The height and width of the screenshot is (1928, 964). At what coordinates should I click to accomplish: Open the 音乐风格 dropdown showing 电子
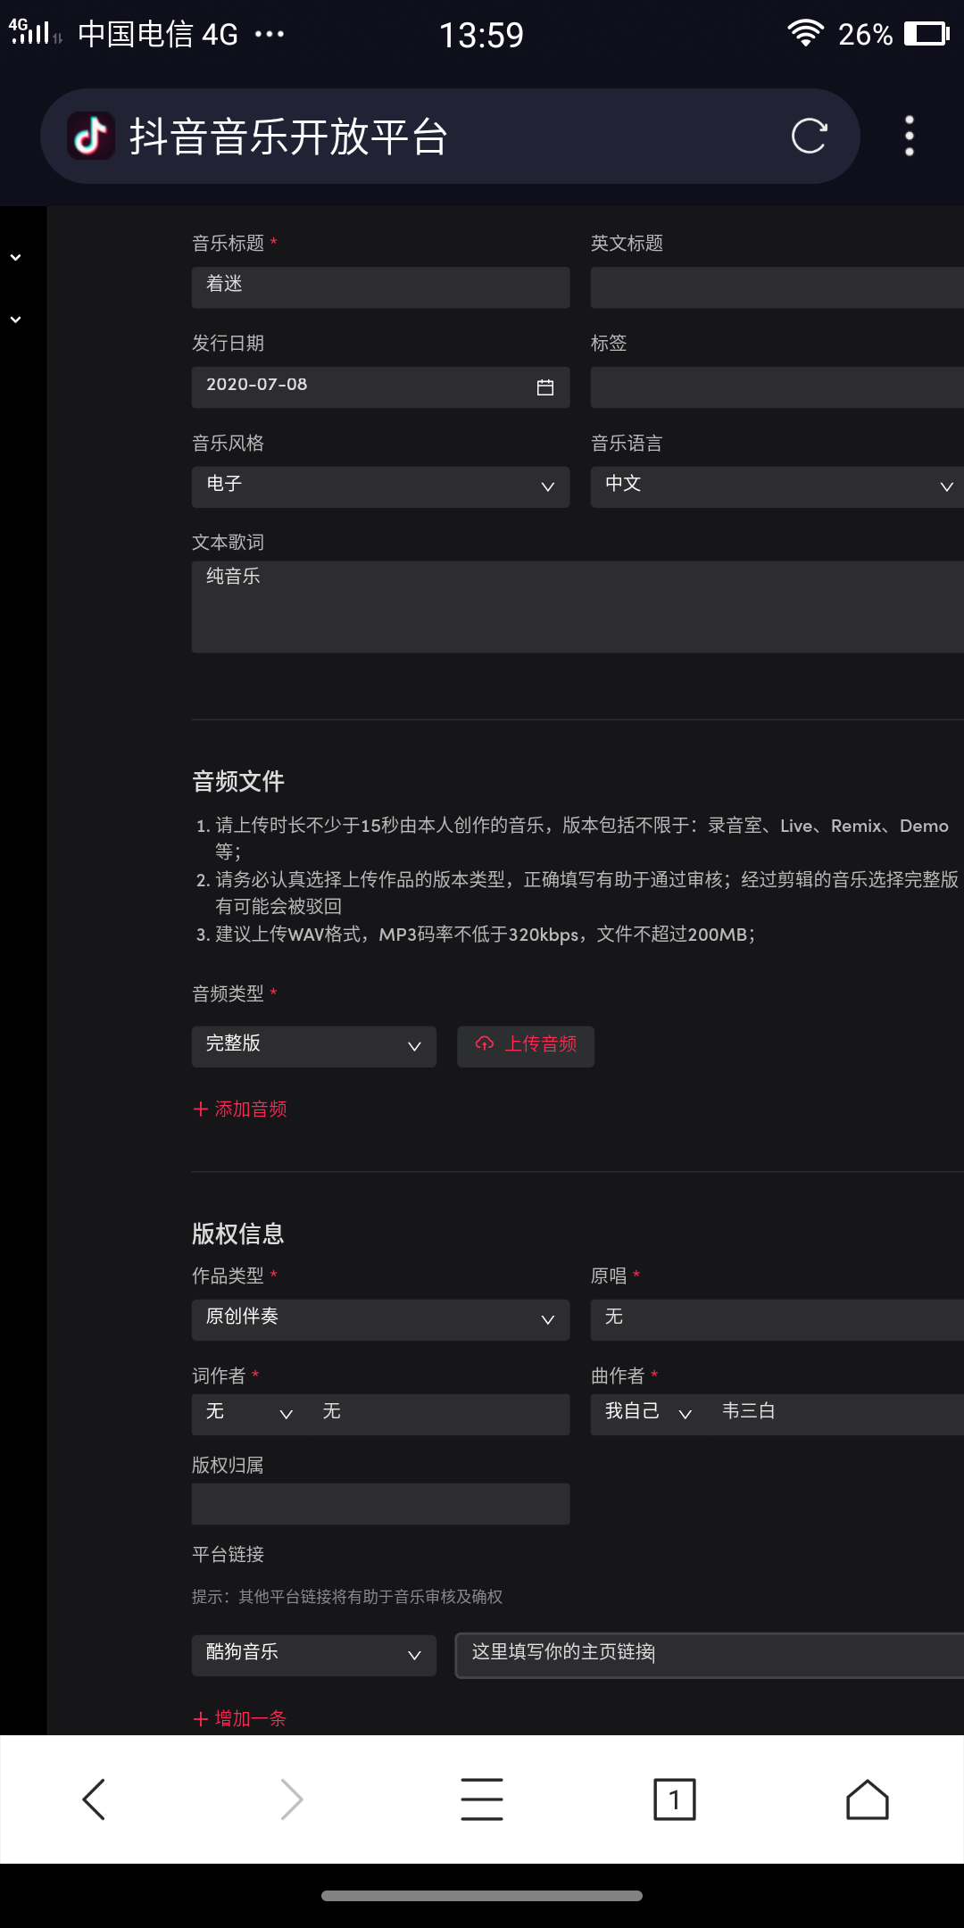[380, 486]
